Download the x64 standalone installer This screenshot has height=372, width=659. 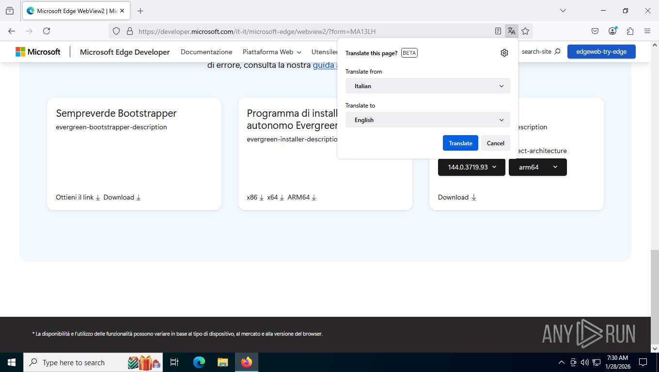(x=276, y=197)
